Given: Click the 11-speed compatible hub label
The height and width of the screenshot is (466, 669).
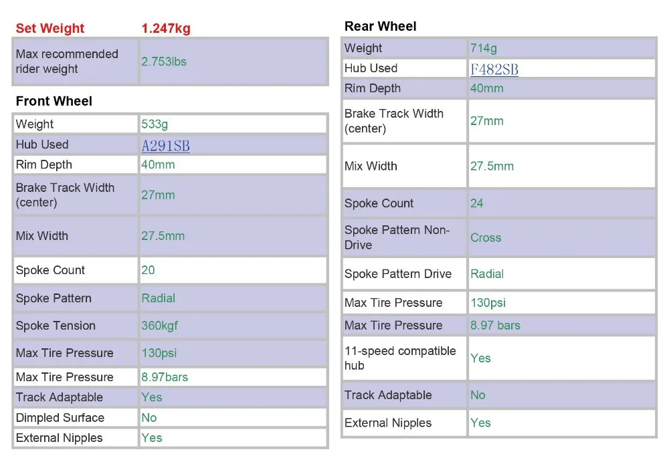Looking at the screenshot, I should tap(400, 358).
